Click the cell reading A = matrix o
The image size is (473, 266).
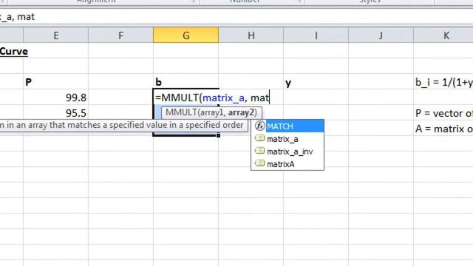click(443, 129)
